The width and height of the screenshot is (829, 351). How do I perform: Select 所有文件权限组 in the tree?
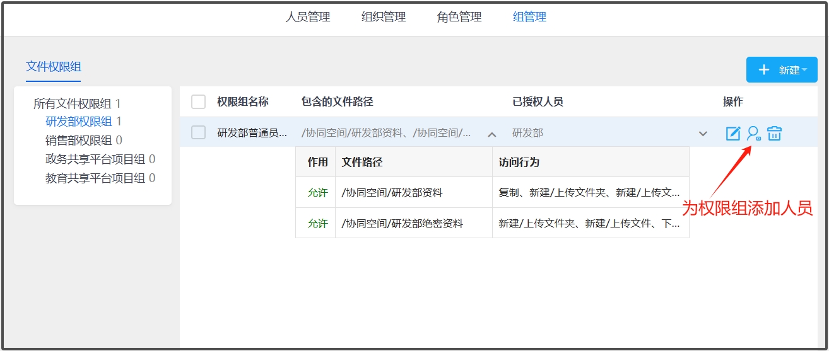(x=73, y=104)
